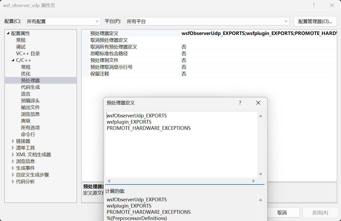Viewport: 341px width, 221px height.
Task: Open the 配置管理器 button
Action: (315, 22)
